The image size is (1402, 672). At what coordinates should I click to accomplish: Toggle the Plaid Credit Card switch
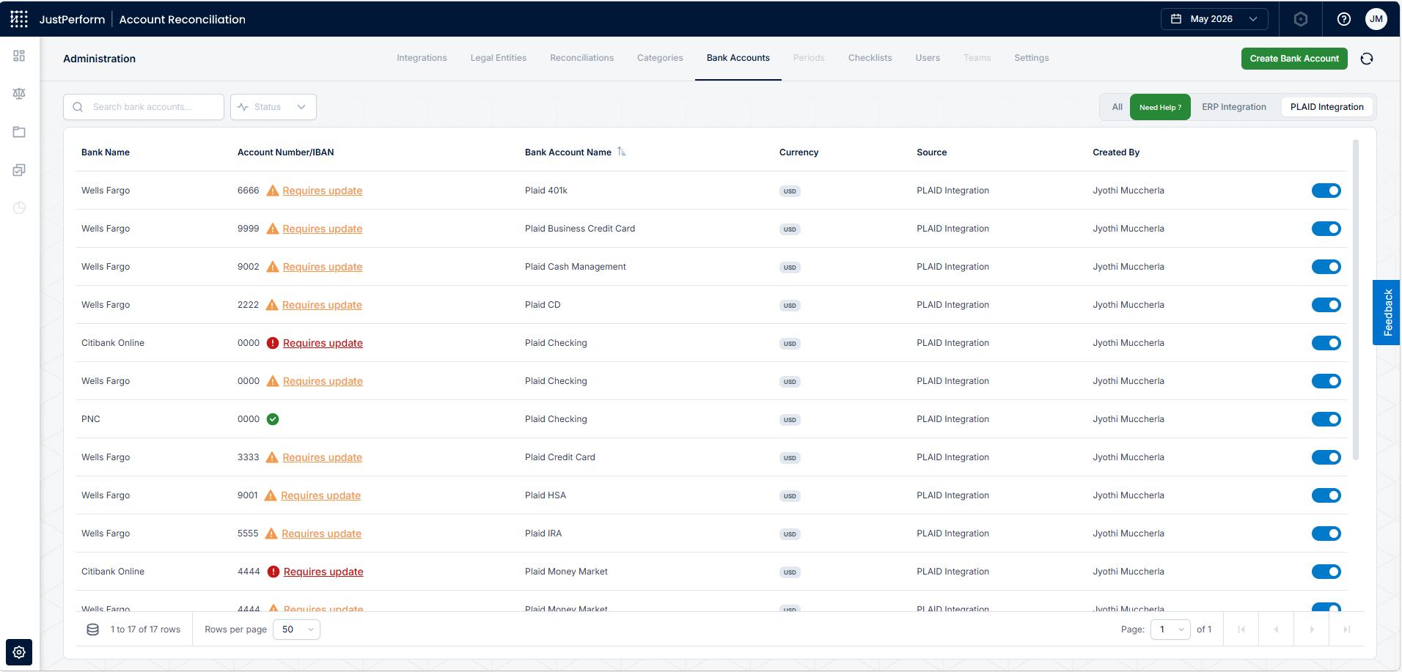(1326, 457)
